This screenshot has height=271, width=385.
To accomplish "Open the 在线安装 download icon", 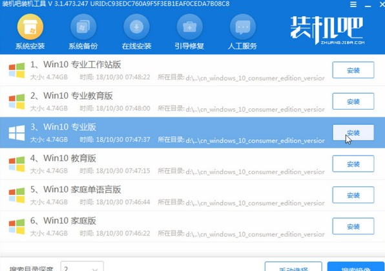I will [x=136, y=27].
